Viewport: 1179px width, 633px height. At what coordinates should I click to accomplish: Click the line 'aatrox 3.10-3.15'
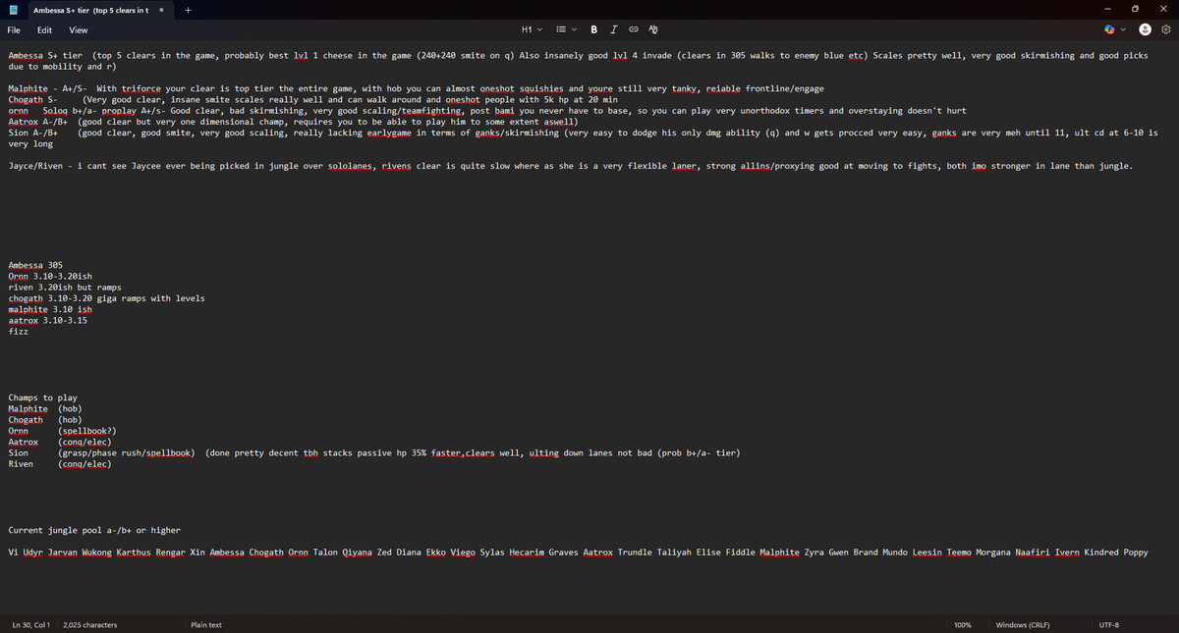[47, 320]
